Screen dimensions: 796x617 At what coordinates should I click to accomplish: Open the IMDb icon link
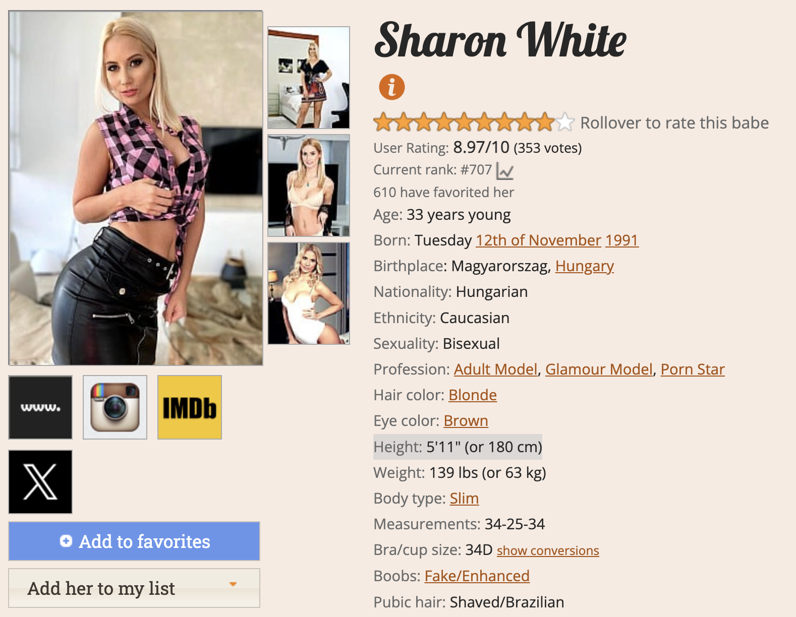pyautogui.click(x=190, y=407)
